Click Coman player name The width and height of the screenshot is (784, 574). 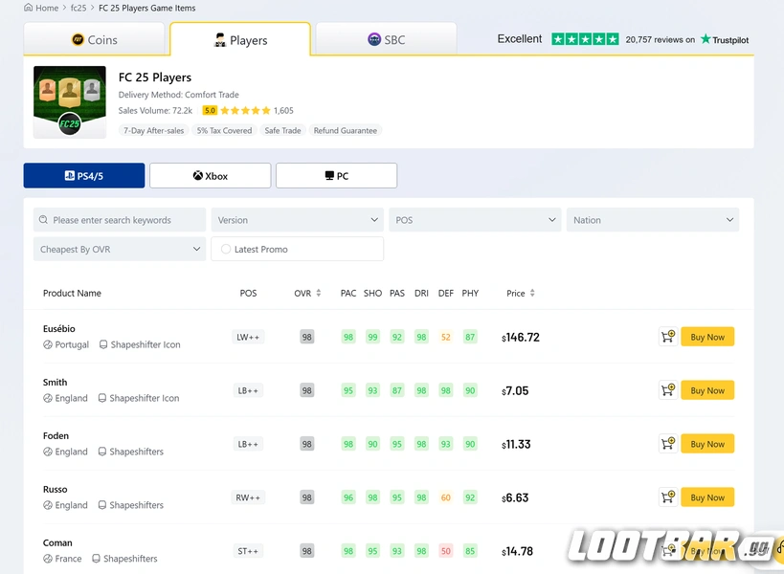click(x=57, y=542)
